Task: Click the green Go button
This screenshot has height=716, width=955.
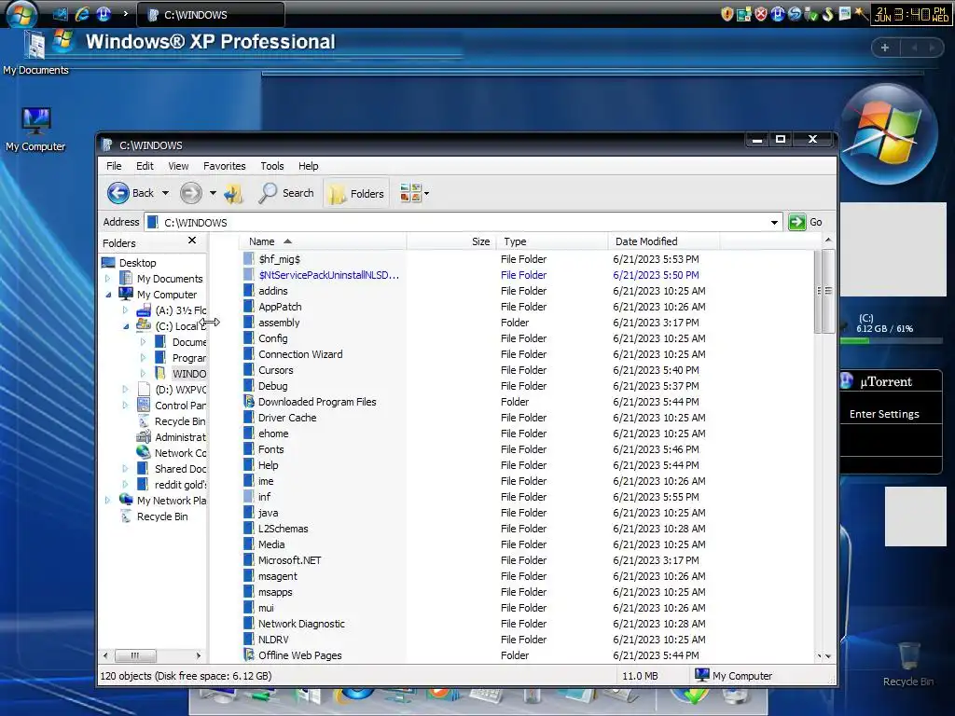Action: (x=797, y=222)
